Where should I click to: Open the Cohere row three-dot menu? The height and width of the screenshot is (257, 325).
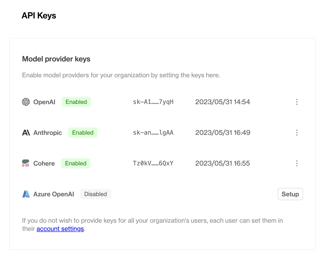(297, 163)
